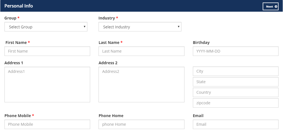The image size is (283, 131).
Task: Click inside the Address2 text area
Action: pyautogui.click(x=141, y=85)
